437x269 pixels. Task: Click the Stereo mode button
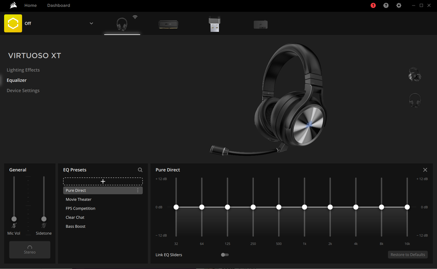click(29, 250)
